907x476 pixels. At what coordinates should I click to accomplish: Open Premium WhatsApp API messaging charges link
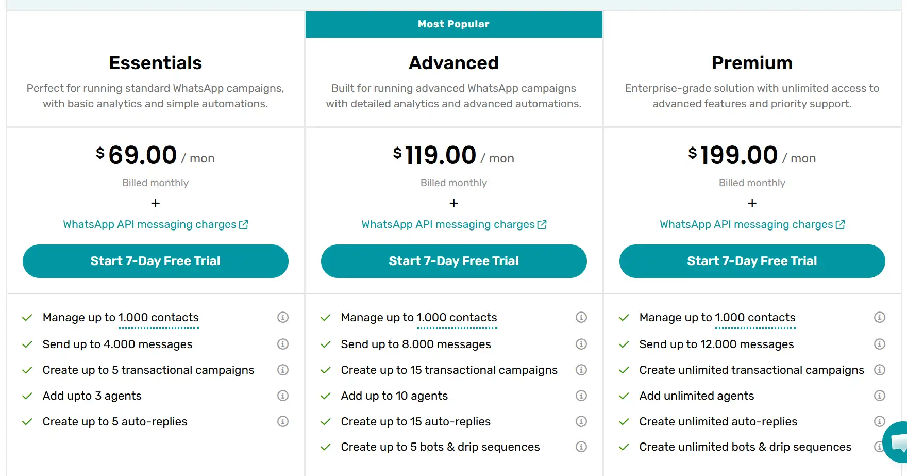tap(752, 224)
